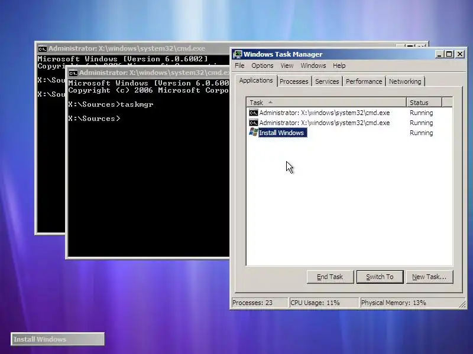Sort by the Task column header
The width and height of the screenshot is (473, 354).
[326, 103]
